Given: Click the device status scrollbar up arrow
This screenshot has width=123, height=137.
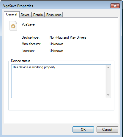Looking at the screenshot, I should click(108, 67).
